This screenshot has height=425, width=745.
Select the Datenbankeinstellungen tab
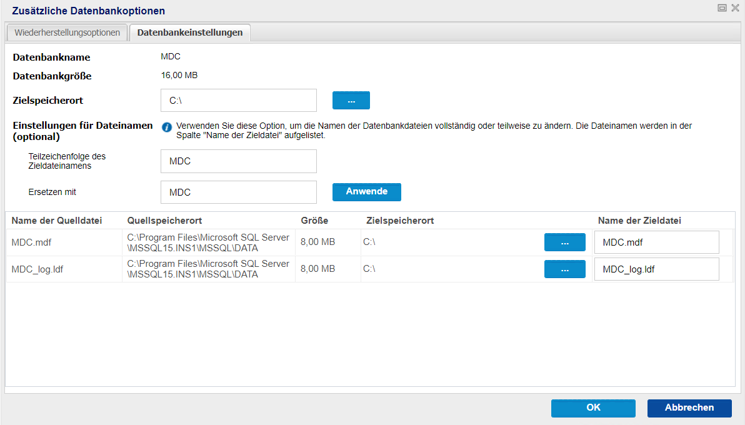point(189,32)
